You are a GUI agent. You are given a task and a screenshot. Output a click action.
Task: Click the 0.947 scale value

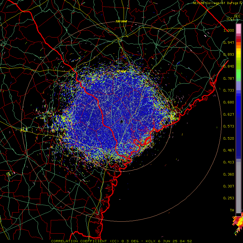[229, 42]
